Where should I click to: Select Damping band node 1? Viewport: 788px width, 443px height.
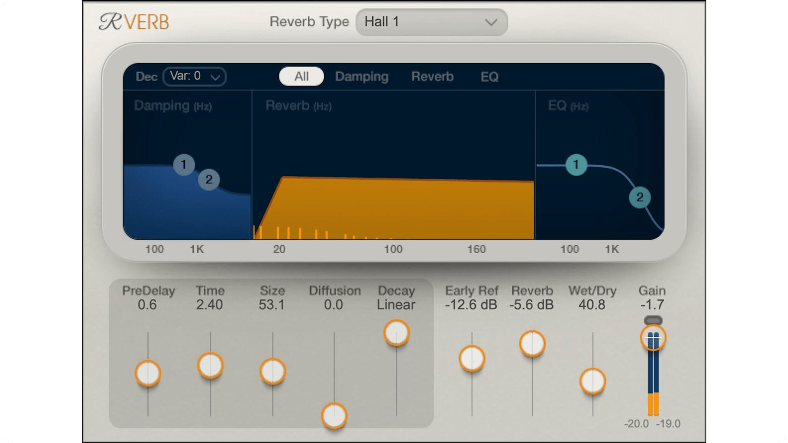[x=184, y=164]
